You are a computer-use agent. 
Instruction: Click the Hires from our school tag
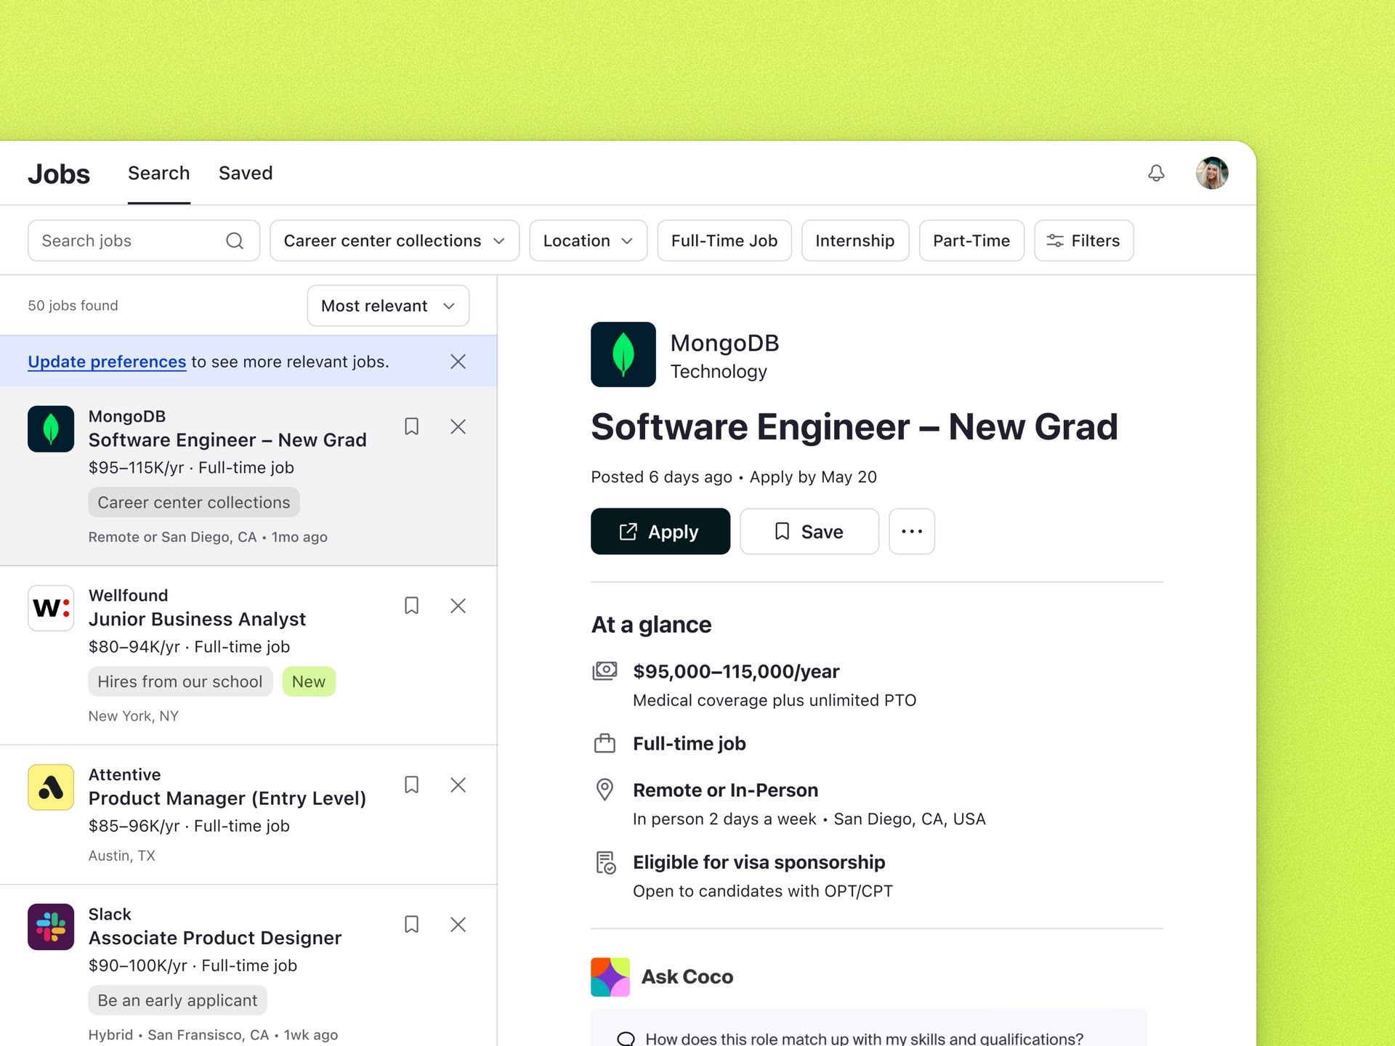pos(180,681)
